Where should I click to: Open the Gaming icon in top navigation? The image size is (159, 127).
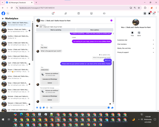104,13
